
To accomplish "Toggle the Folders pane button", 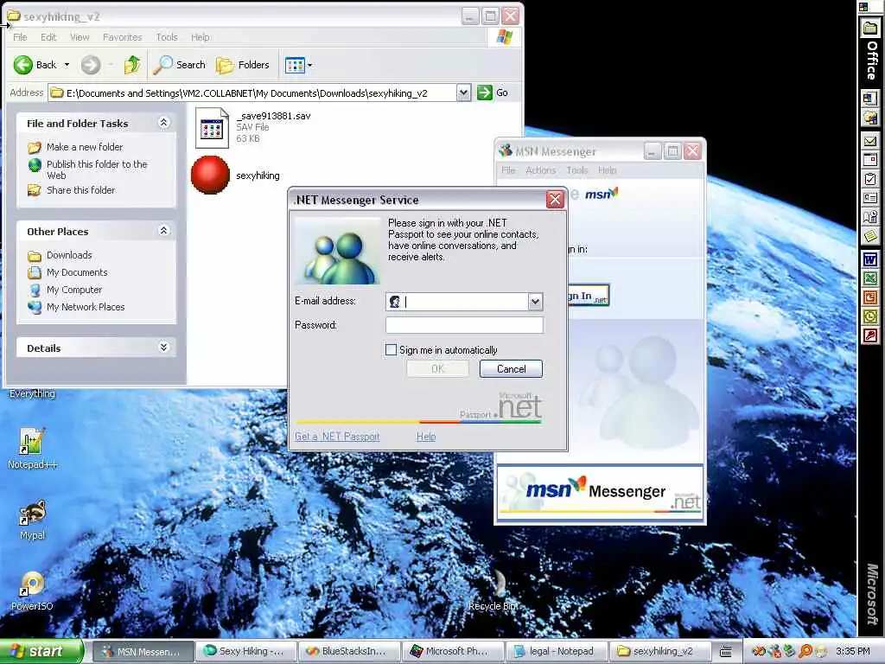I will 243,65.
